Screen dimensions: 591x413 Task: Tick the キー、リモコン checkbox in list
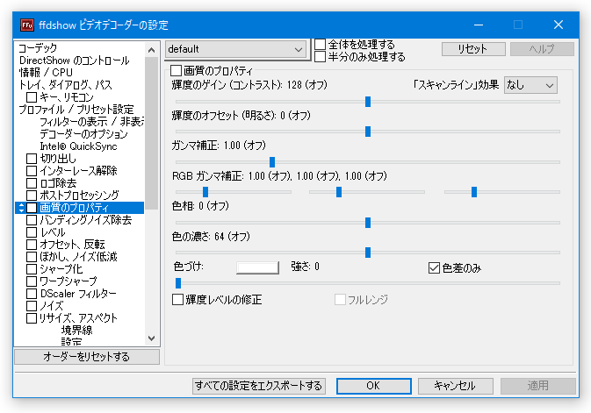click(x=32, y=97)
